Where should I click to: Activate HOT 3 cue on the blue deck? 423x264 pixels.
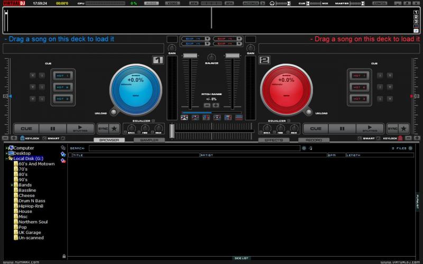coord(63,99)
